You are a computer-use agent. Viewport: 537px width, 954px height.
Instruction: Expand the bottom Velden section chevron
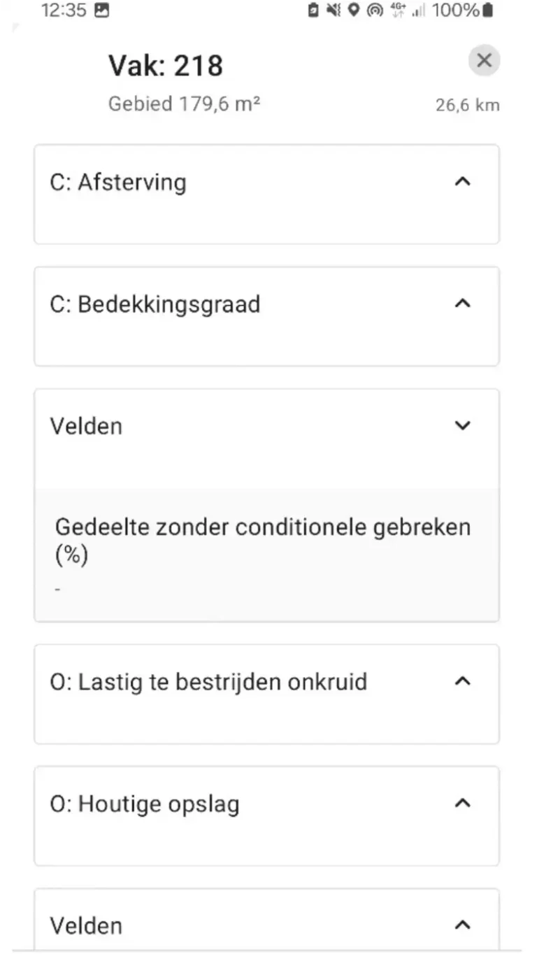coord(462,925)
